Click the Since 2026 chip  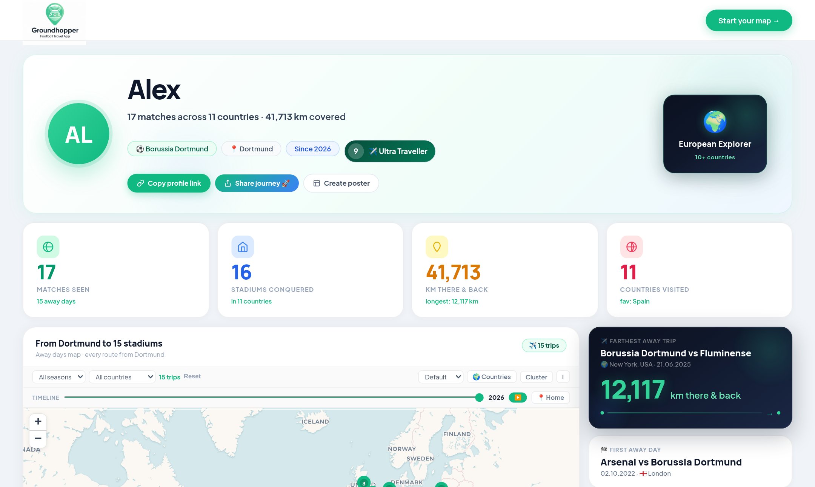[312, 149]
